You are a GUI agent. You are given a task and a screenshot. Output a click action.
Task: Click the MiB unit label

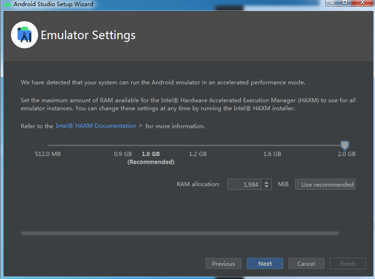coord(283,184)
